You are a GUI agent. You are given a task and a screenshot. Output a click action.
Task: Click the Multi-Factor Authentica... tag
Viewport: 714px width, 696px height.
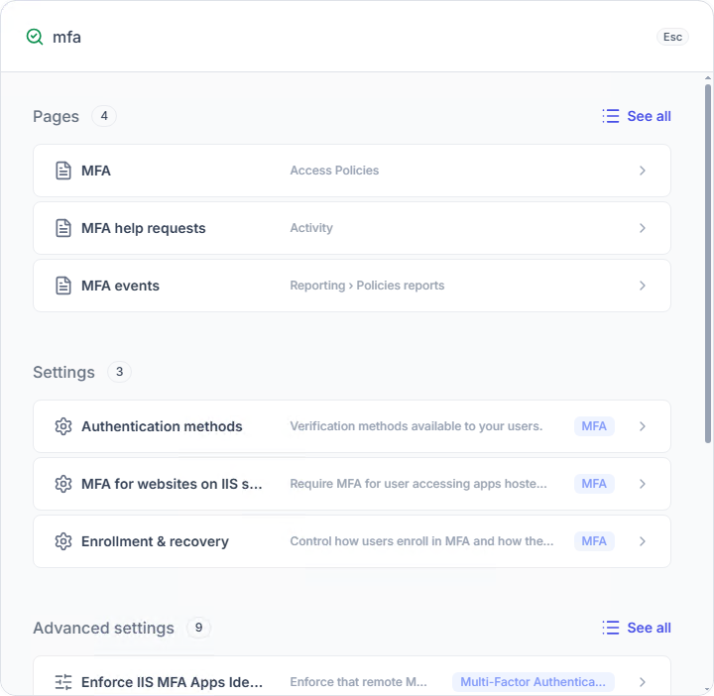[x=534, y=682]
